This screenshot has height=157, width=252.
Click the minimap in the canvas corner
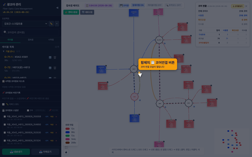232,141
